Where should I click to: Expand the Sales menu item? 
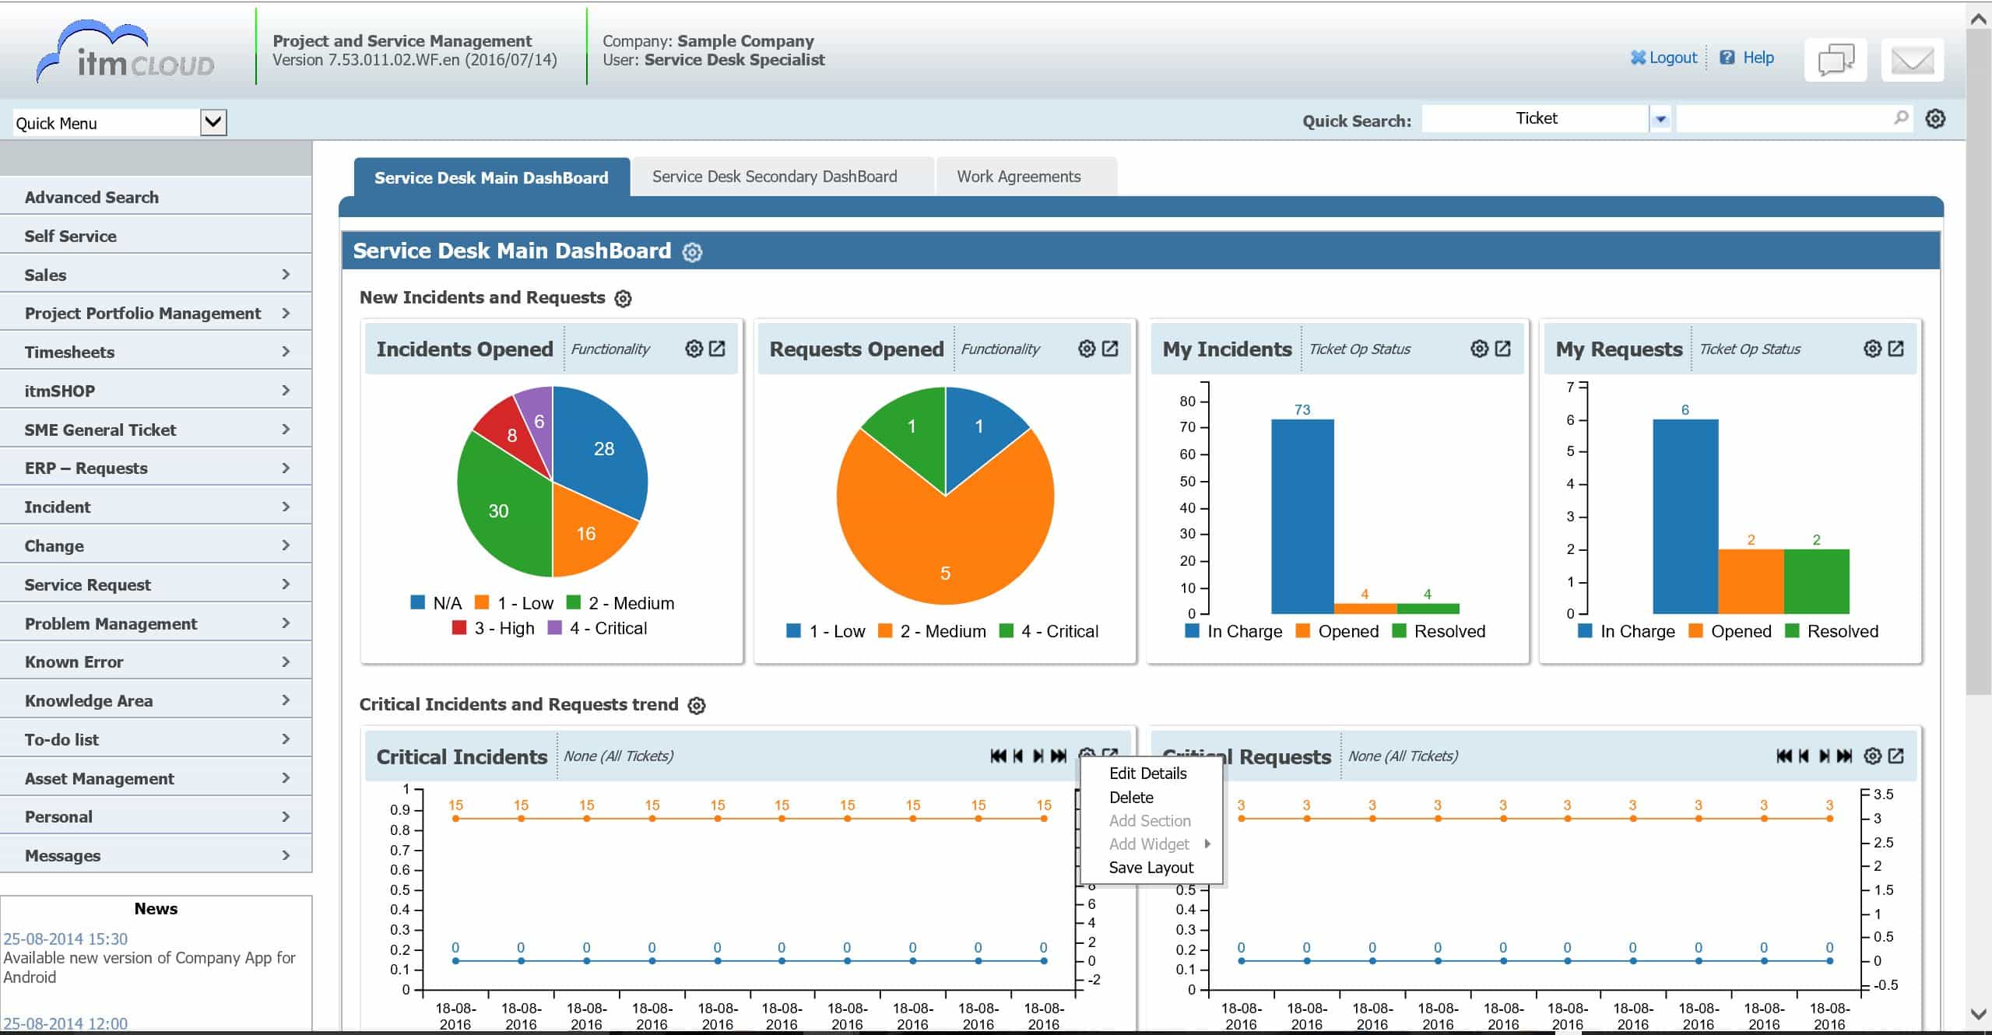pyautogui.click(x=156, y=275)
